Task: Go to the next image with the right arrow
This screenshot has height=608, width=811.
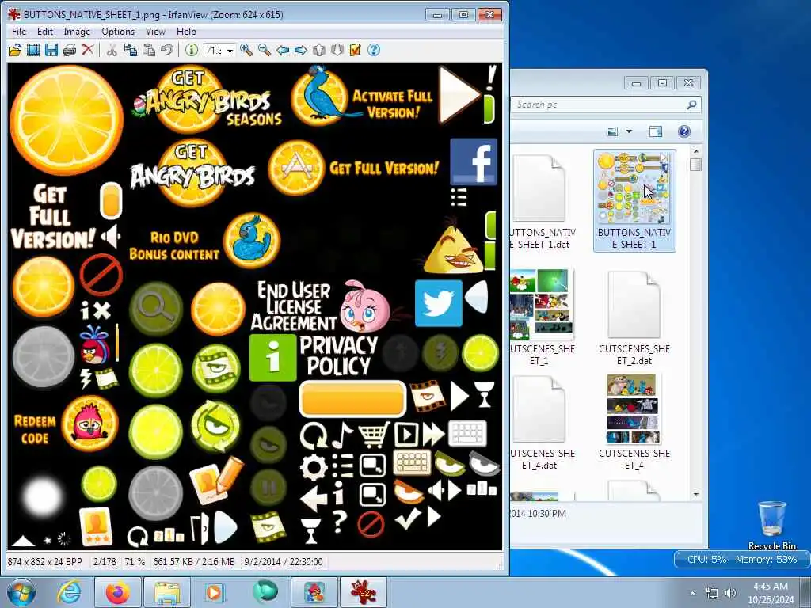Action: pos(301,50)
